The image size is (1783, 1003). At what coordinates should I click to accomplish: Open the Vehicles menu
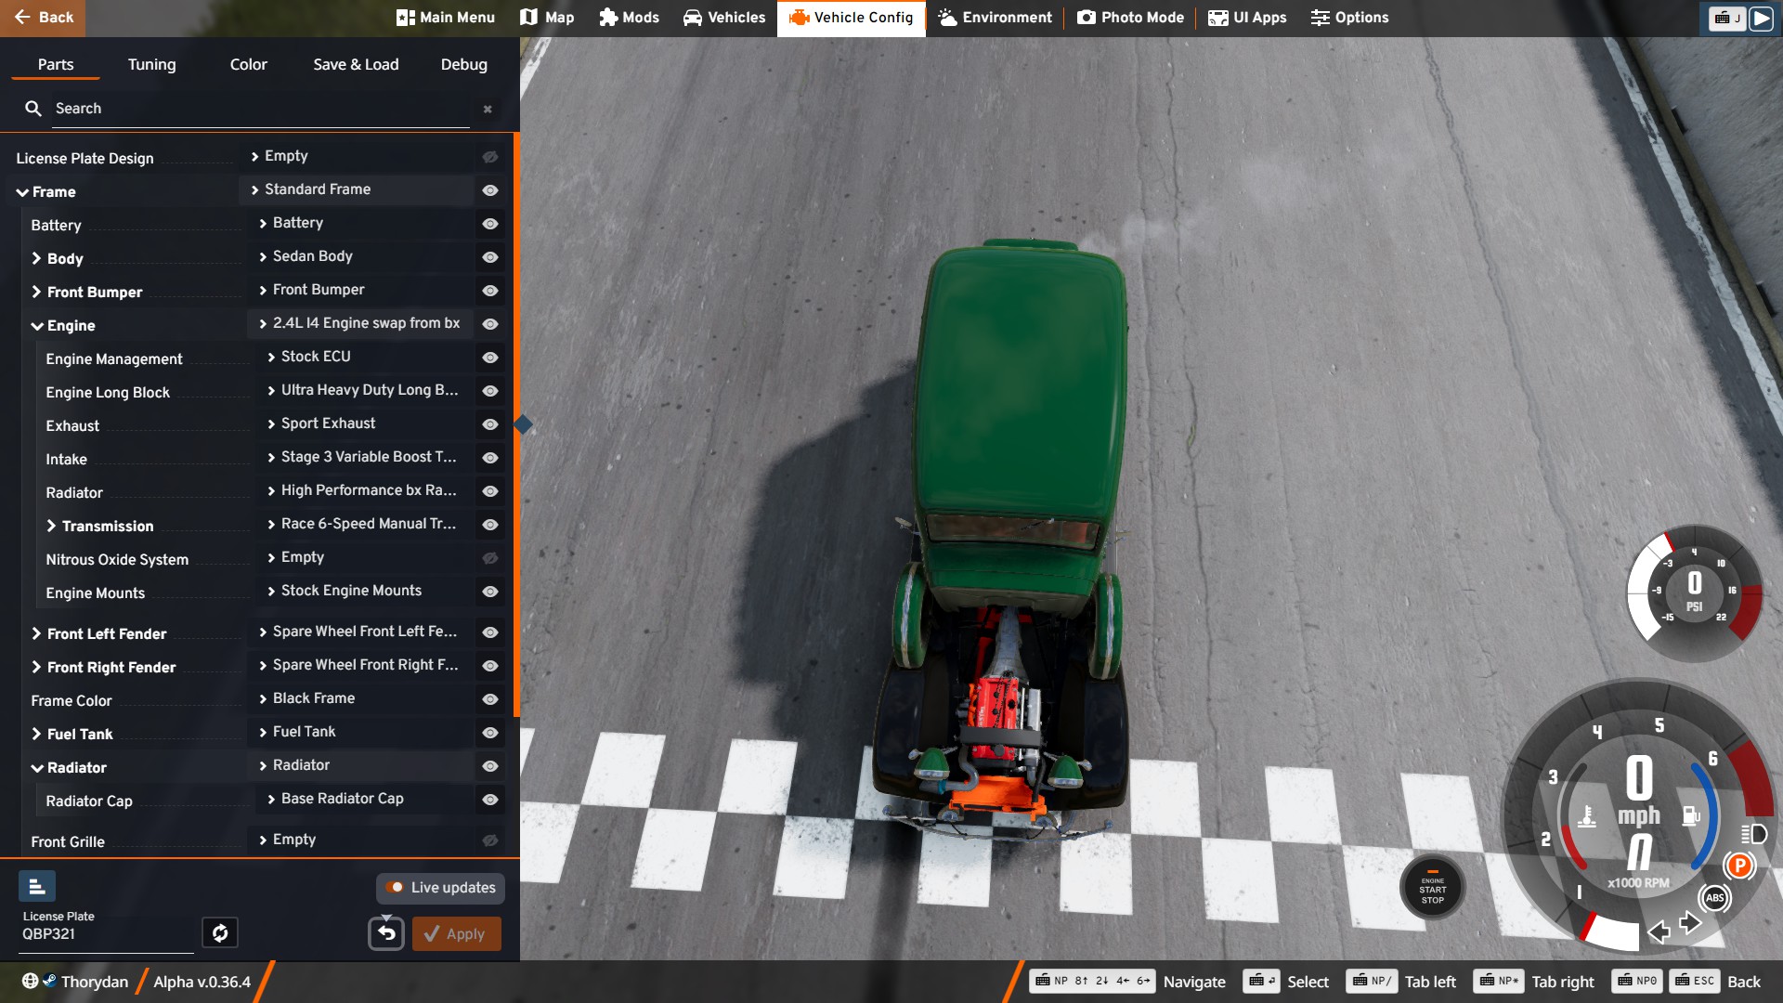click(724, 18)
